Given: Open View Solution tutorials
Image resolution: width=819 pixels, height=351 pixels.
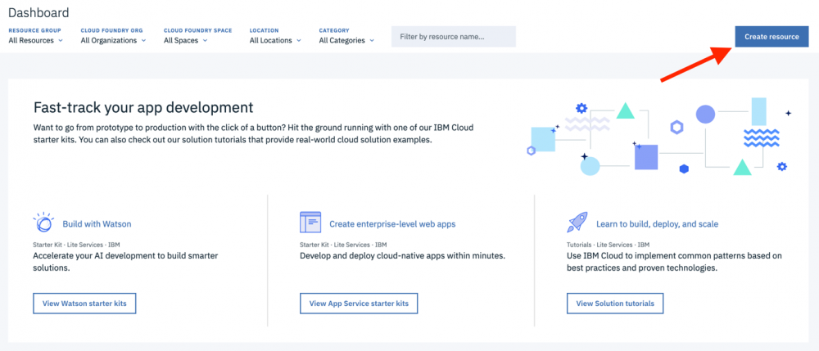Looking at the screenshot, I should [x=615, y=304].
